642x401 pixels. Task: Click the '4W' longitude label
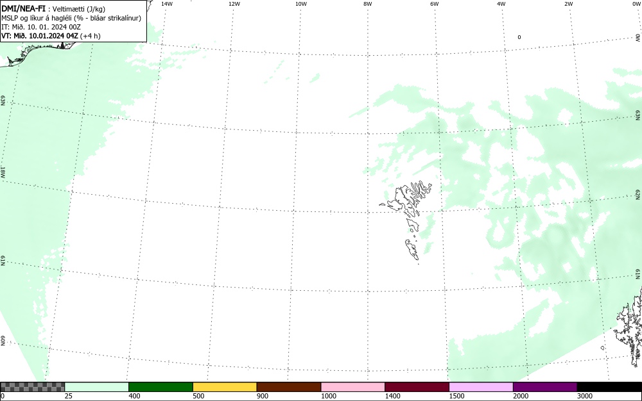501,4
